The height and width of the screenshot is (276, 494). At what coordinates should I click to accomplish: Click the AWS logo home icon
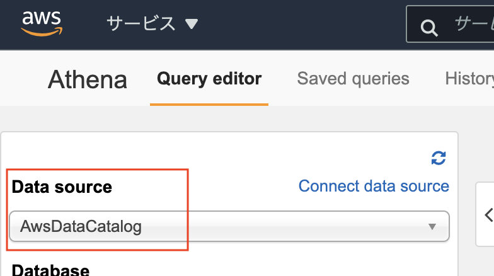point(42,24)
